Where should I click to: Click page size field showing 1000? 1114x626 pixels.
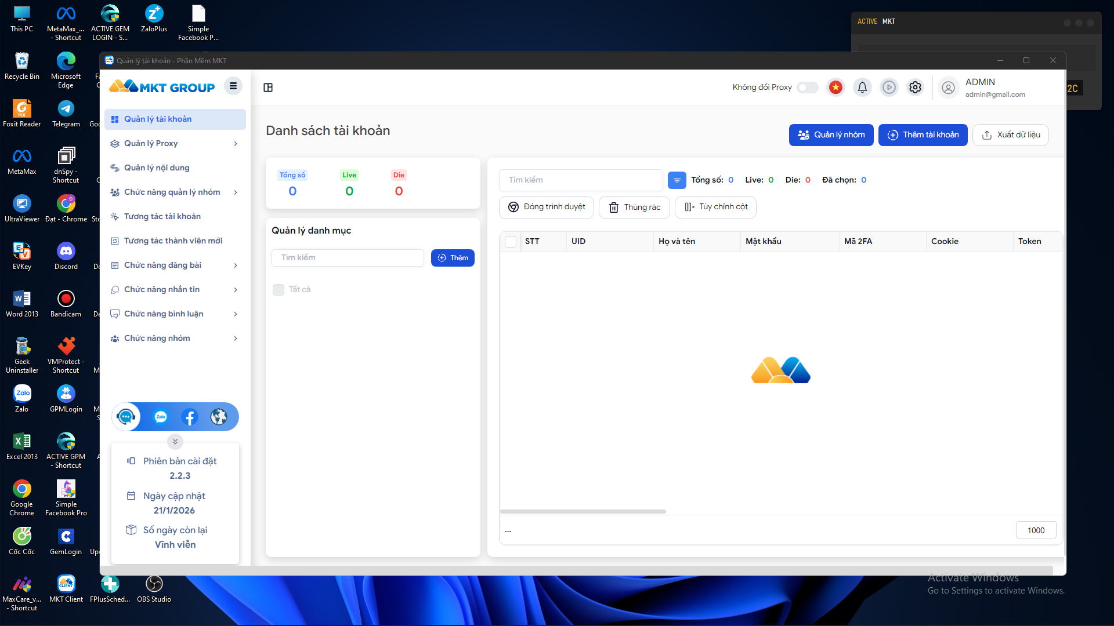pos(1036,530)
